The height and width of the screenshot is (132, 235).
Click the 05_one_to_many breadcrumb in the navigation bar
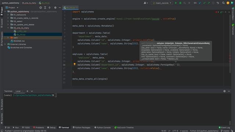coord(29,3)
